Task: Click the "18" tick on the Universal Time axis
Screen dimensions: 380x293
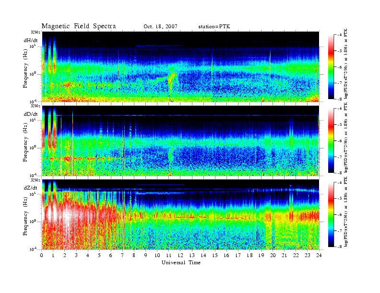Action: pyautogui.click(x=249, y=255)
